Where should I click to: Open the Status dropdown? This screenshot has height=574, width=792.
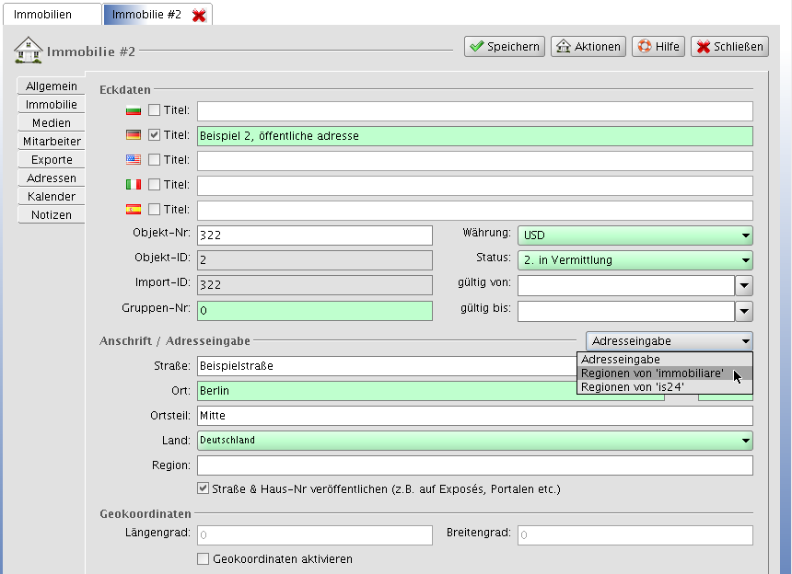[635, 260]
